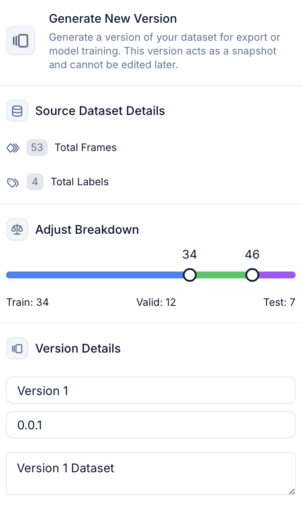The width and height of the screenshot is (302, 513).
Task: Click the Generate New Version header icon
Action: pos(20,41)
